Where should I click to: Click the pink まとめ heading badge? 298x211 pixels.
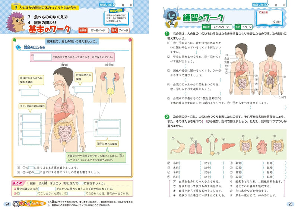click(x=18, y=183)
